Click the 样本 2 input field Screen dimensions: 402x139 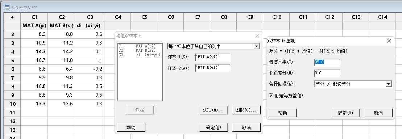pos(212,68)
